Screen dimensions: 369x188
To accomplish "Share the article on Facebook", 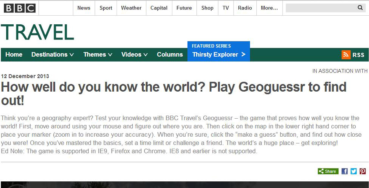I will point(345,171).
